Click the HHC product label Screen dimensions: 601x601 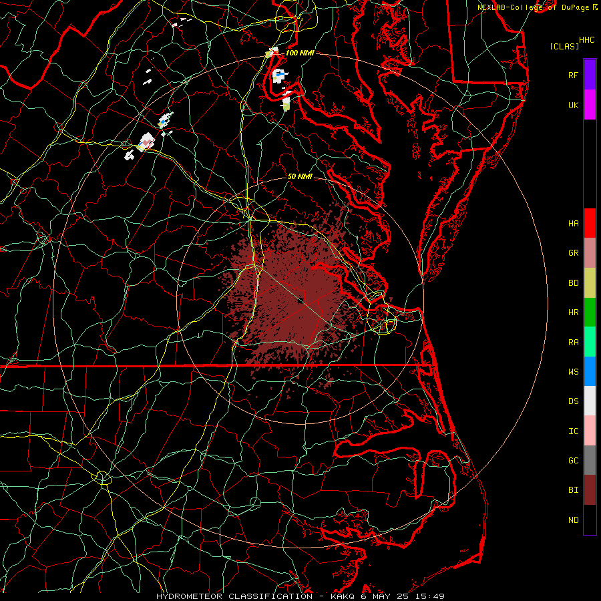coord(586,40)
